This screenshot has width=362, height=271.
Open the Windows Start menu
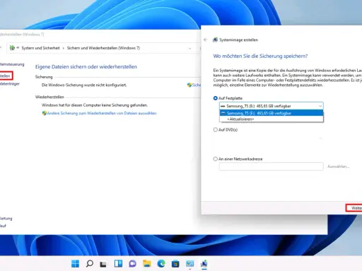pos(75,264)
